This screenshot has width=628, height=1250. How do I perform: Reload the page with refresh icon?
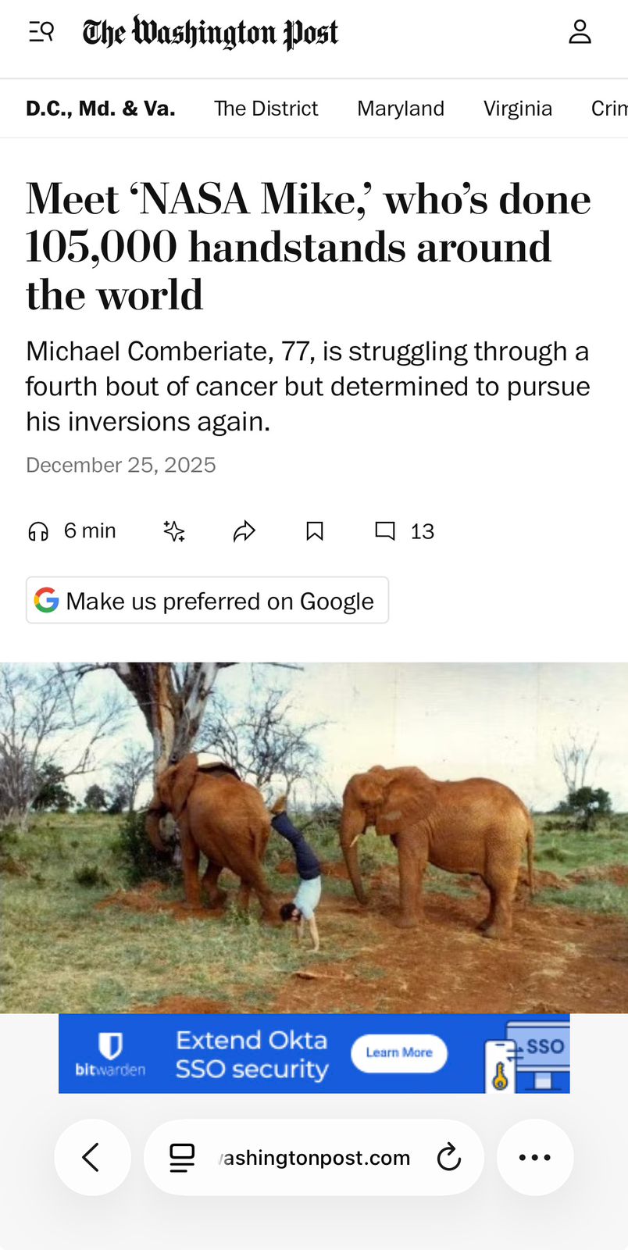449,1158
